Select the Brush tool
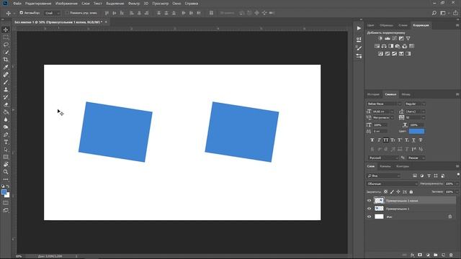 (6, 82)
